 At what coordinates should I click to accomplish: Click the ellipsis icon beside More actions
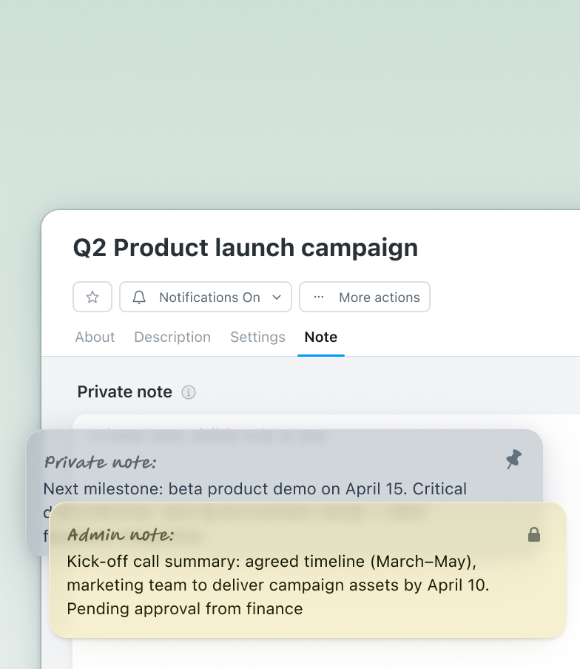pyautogui.click(x=319, y=297)
